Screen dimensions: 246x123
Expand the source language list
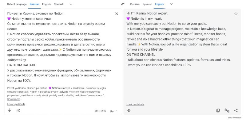click(71, 4)
